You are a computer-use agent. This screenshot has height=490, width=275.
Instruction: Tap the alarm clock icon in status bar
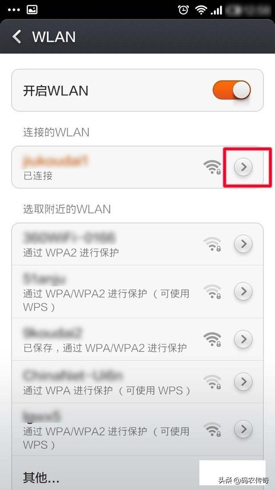pyautogui.click(x=183, y=9)
